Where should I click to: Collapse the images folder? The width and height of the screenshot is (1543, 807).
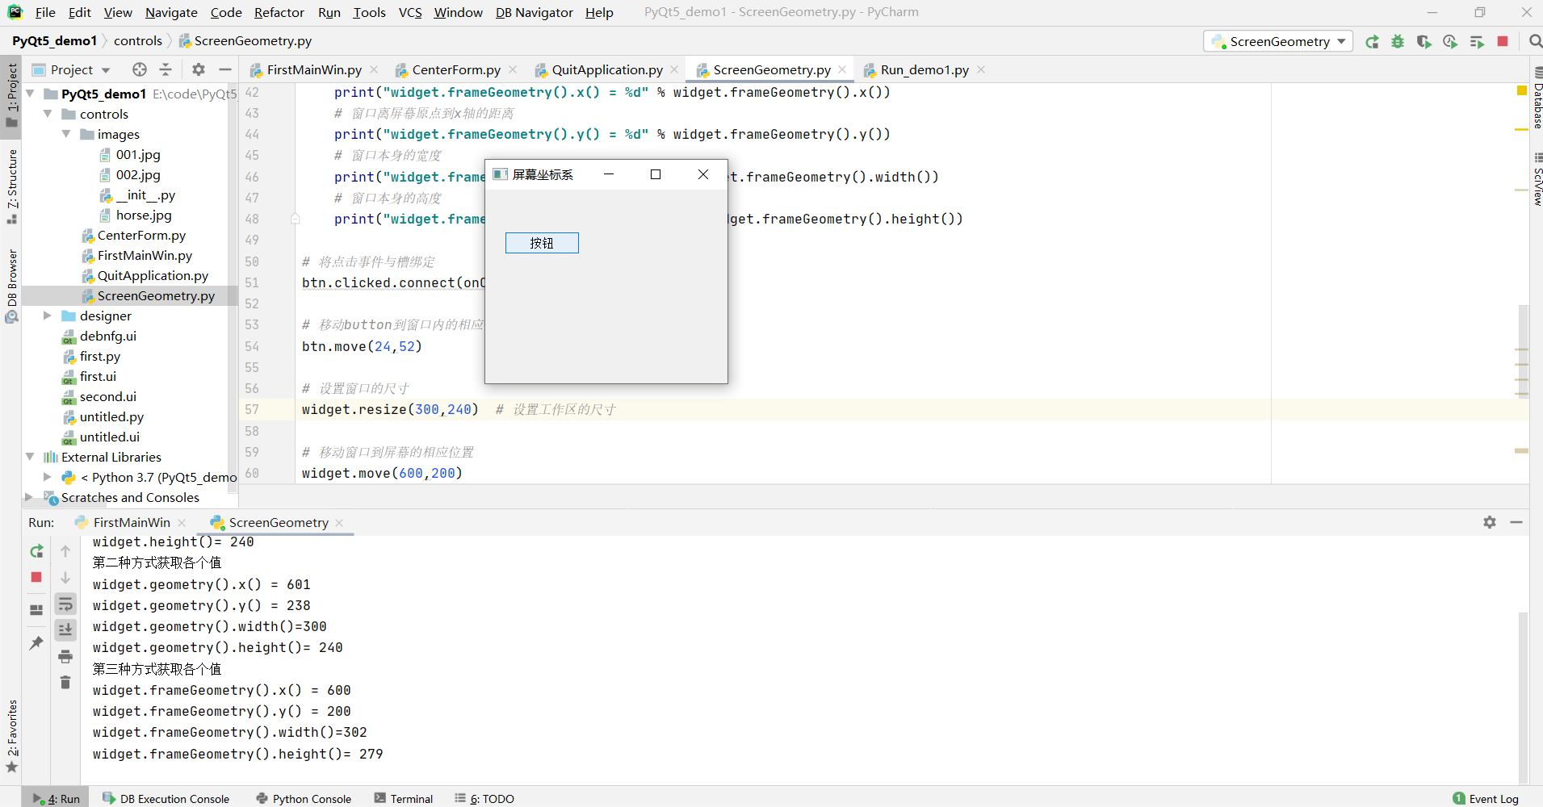(66, 134)
